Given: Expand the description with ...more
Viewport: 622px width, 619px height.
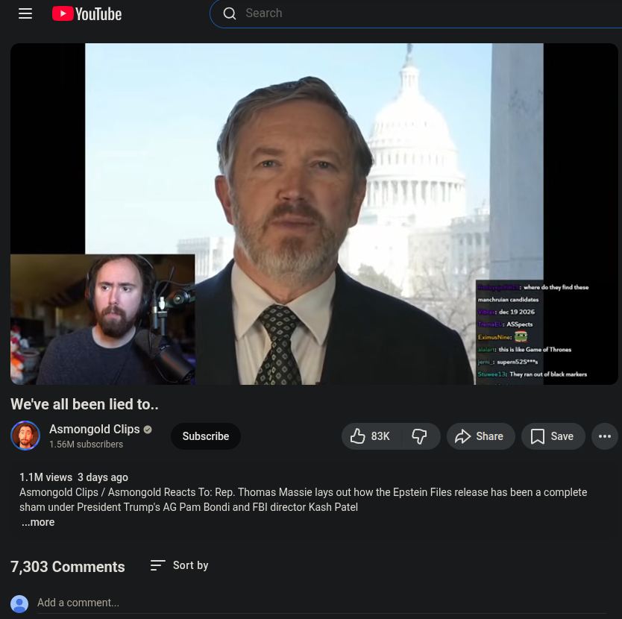Looking at the screenshot, I should 38,522.
